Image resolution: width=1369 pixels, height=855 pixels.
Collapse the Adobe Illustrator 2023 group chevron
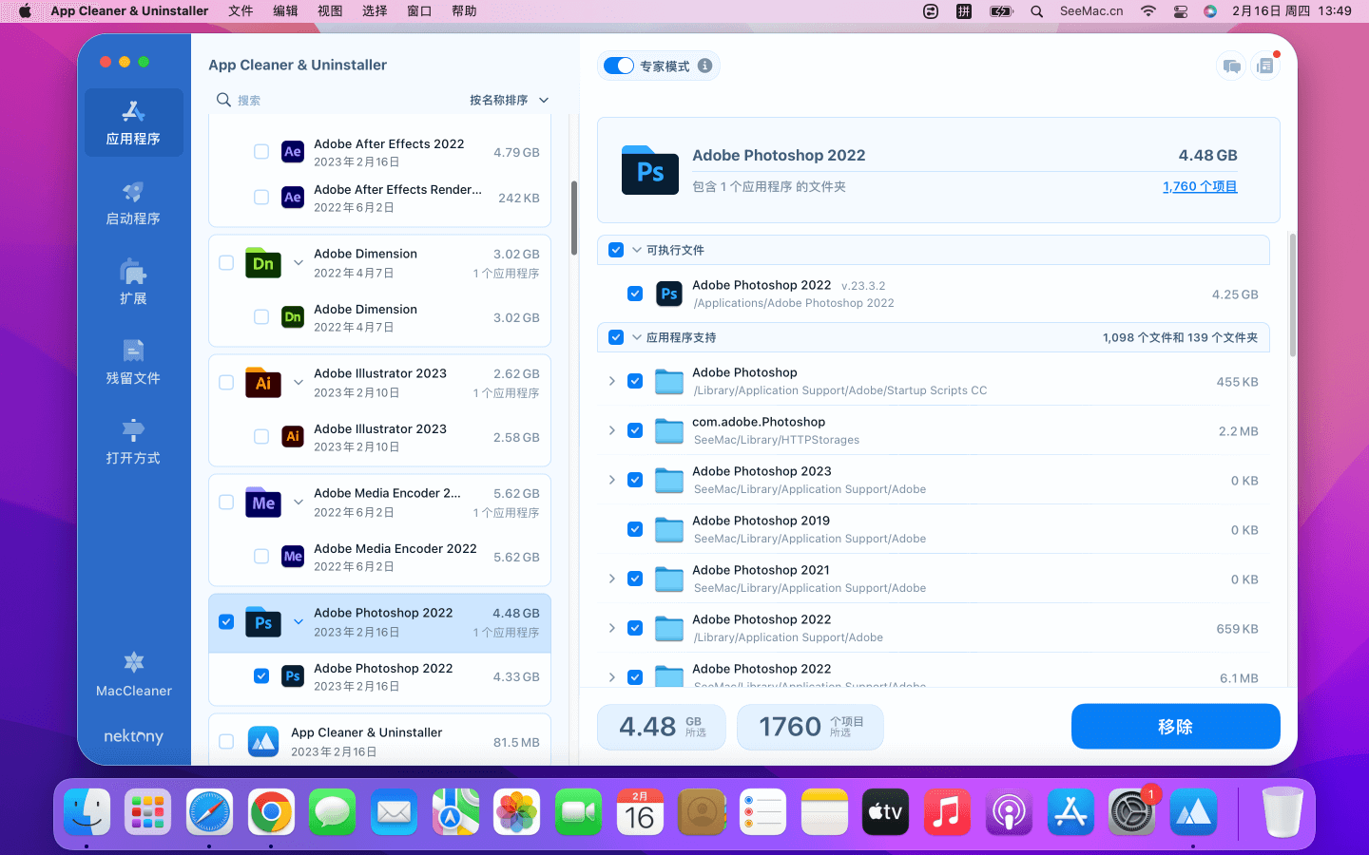click(299, 383)
